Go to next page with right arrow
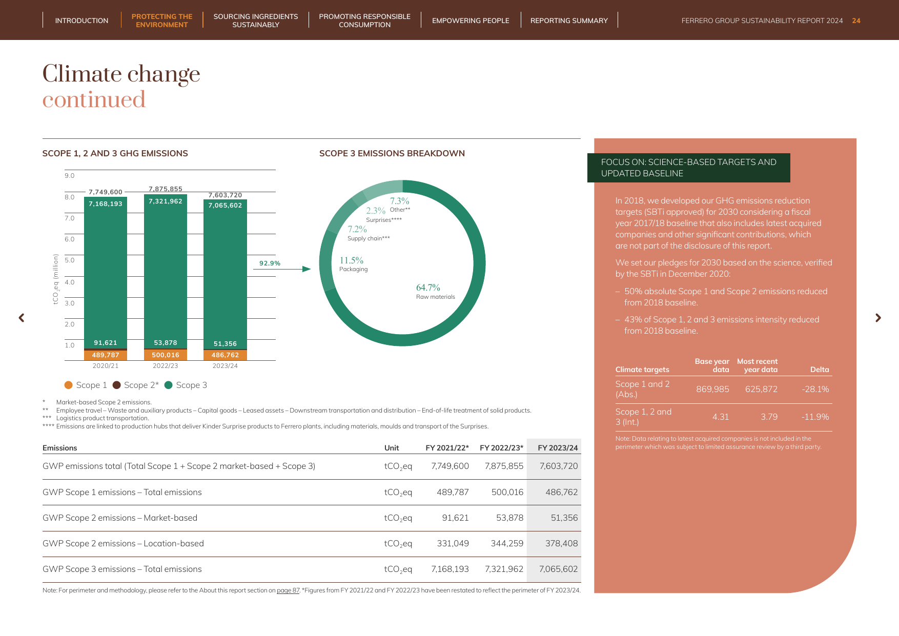Image resolution: width=899 pixels, height=636 pixels. [x=878, y=318]
